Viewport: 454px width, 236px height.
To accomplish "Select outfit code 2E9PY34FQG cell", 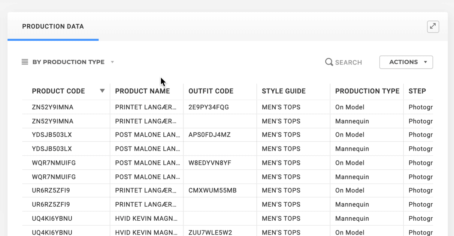I will (x=209, y=107).
